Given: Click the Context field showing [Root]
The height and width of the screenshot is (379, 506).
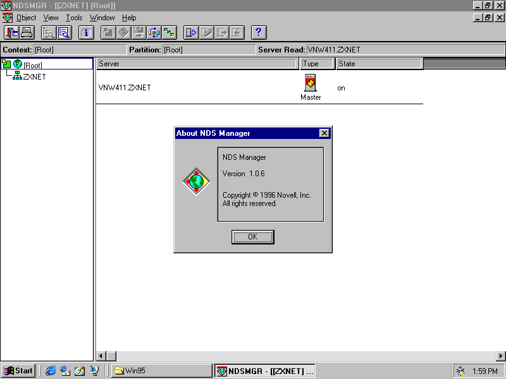Looking at the screenshot, I should point(80,50).
